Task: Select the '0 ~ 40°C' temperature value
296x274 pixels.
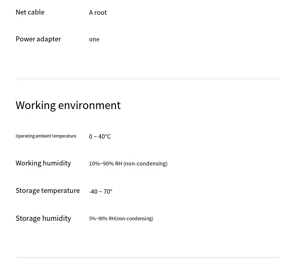Action: coord(100,136)
